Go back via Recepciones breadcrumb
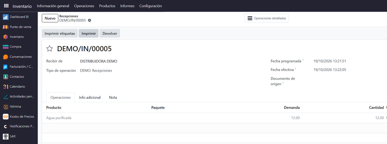 tap(69, 16)
